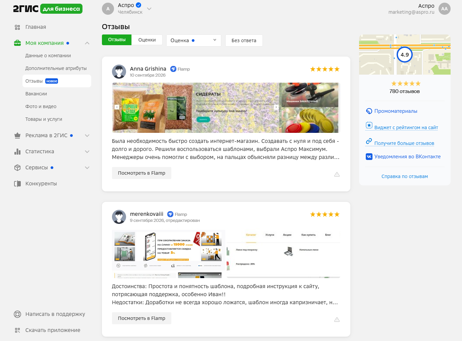Viewport: 462px width, 341px height.
Task: Click the Сервисы cube icon
Action: click(x=17, y=168)
